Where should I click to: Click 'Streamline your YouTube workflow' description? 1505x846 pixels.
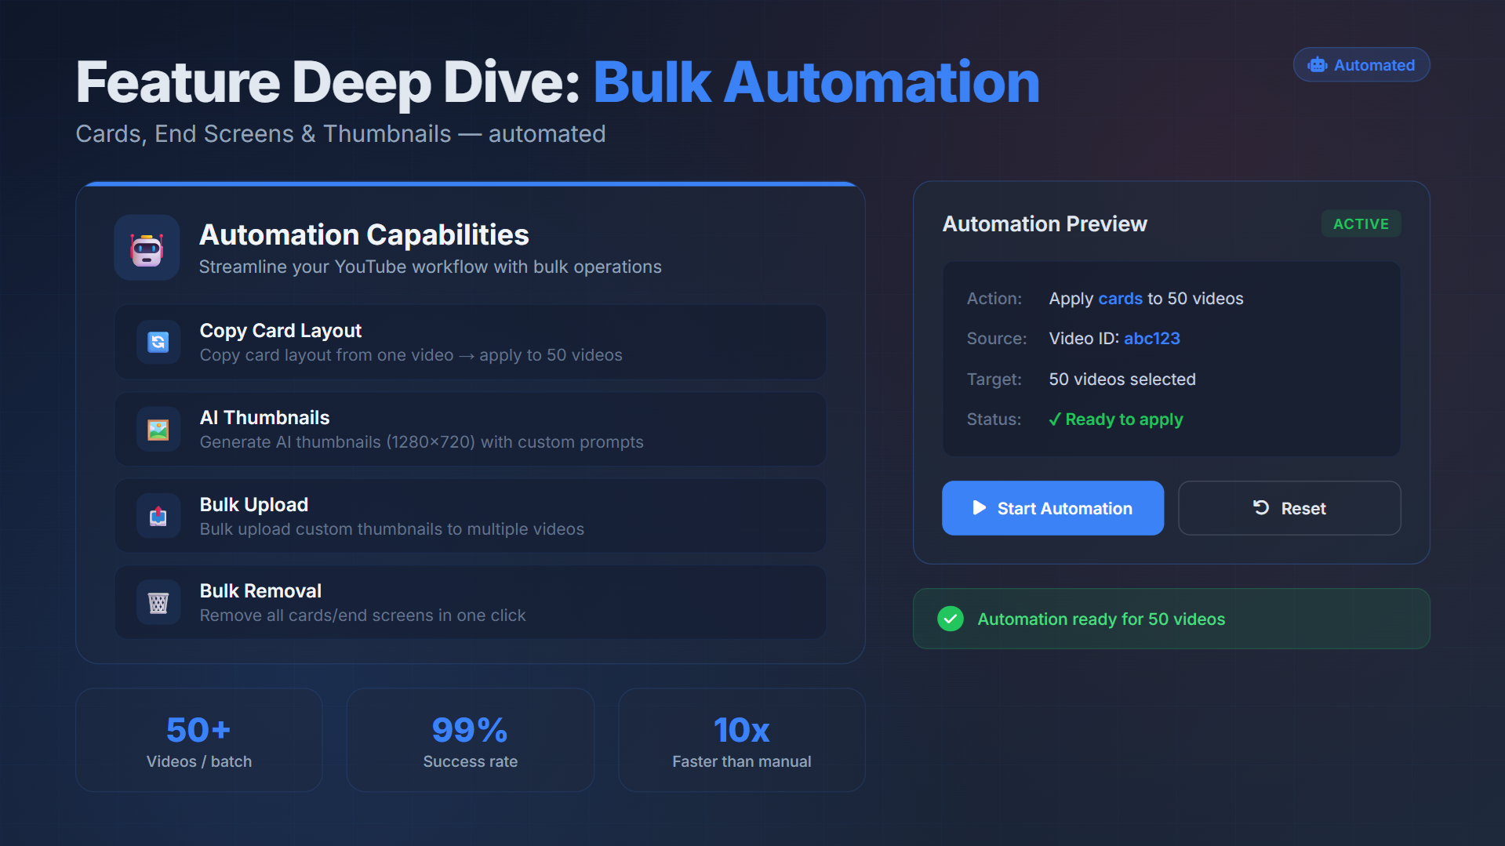tap(431, 267)
